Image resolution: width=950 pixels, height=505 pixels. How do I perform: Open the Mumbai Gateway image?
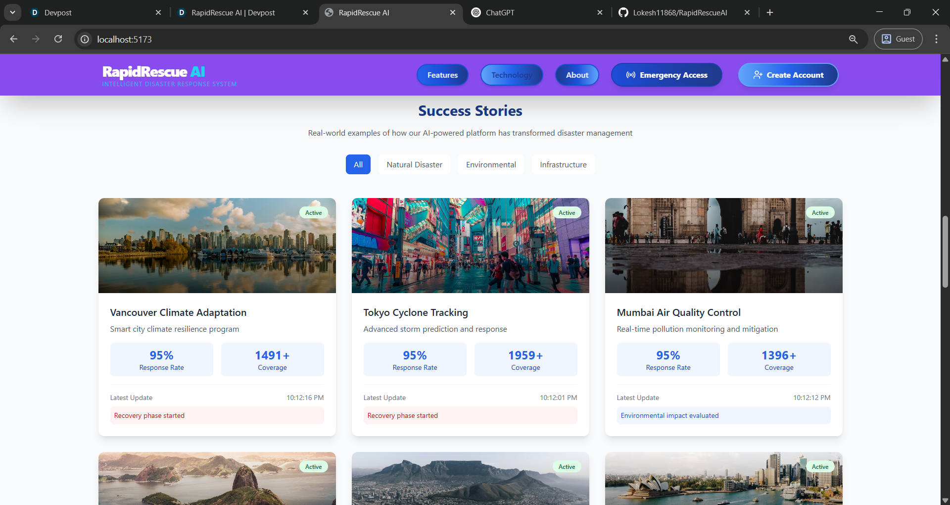pos(724,246)
